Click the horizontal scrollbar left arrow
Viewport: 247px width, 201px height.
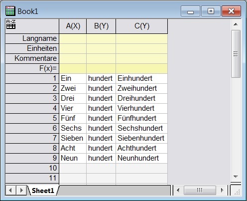pyautogui.click(x=178, y=190)
